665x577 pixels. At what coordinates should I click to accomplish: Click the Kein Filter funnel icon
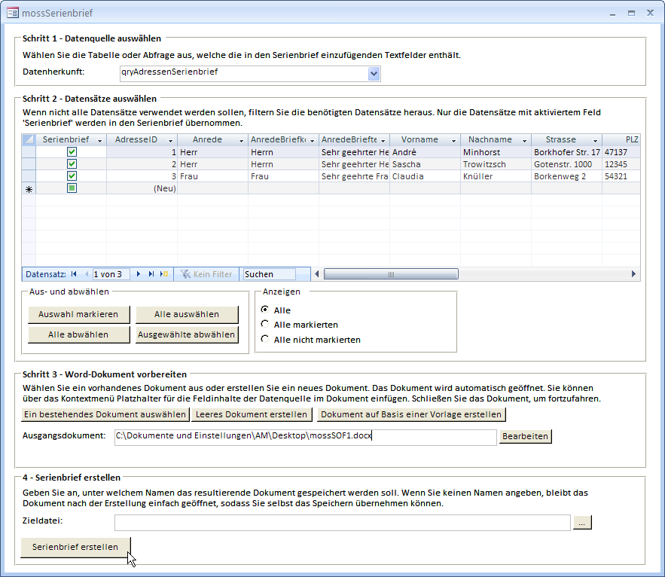(184, 274)
